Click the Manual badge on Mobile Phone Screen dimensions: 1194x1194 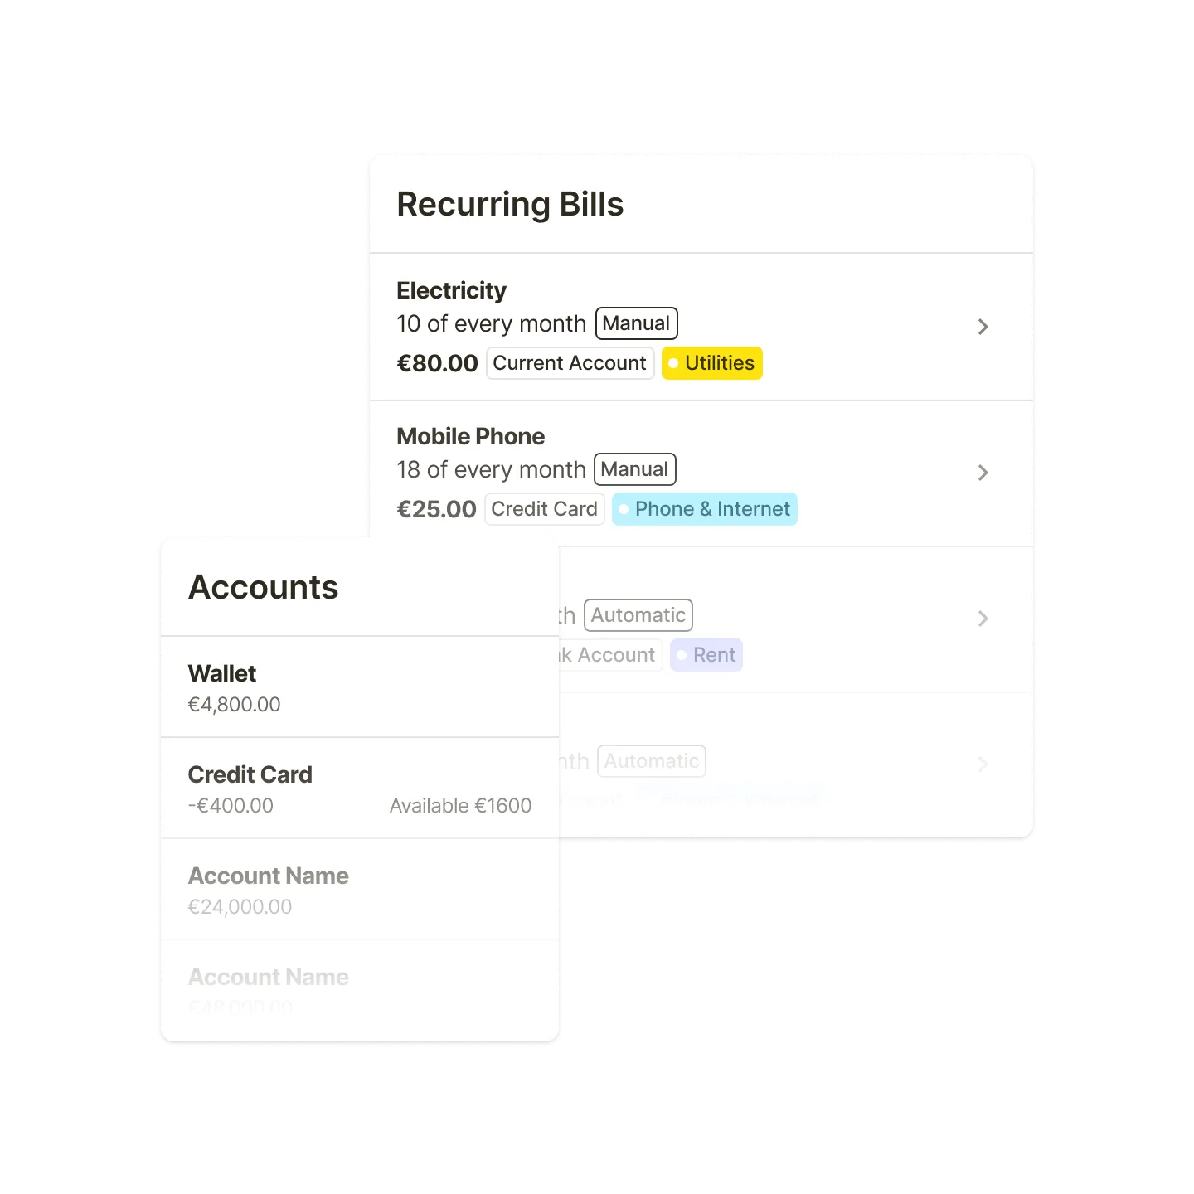(x=634, y=468)
